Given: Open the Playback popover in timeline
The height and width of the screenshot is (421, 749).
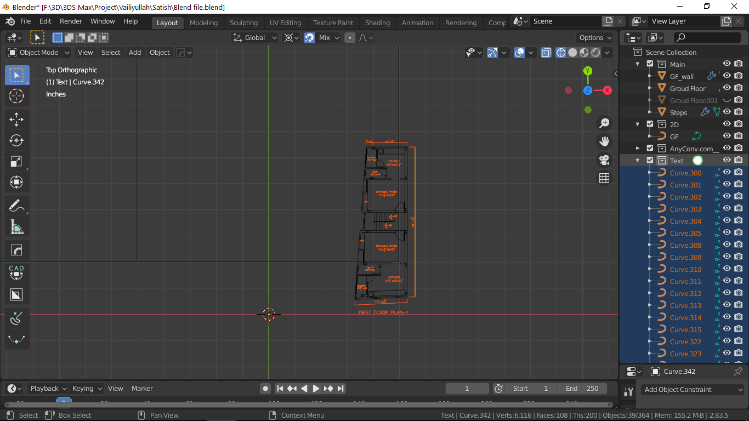Looking at the screenshot, I should click(x=48, y=389).
